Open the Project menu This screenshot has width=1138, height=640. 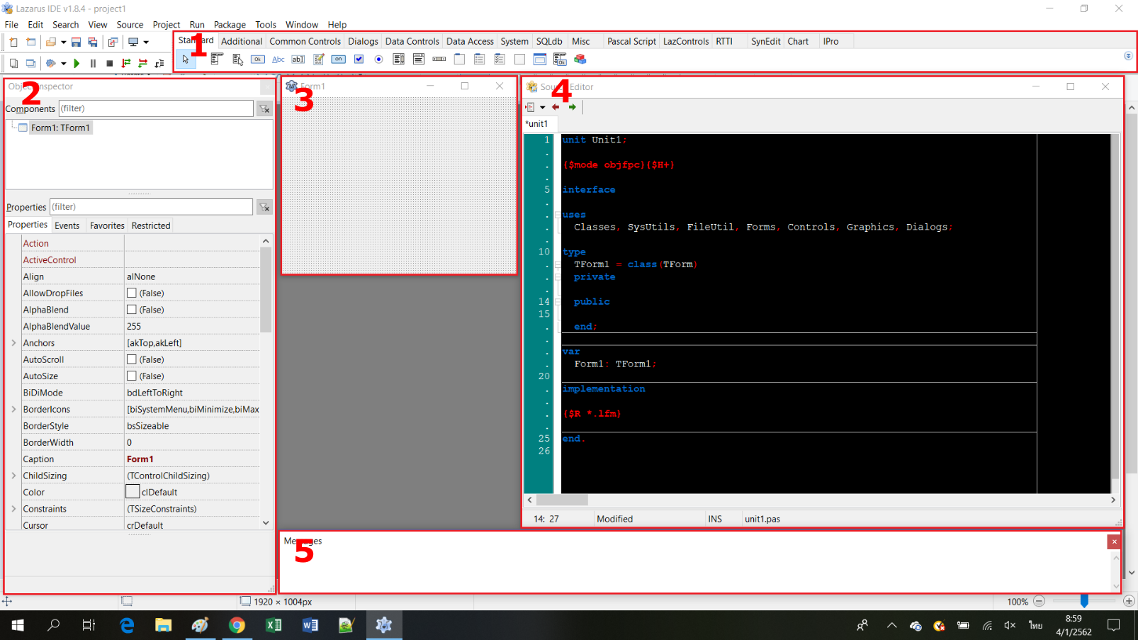tap(166, 24)
